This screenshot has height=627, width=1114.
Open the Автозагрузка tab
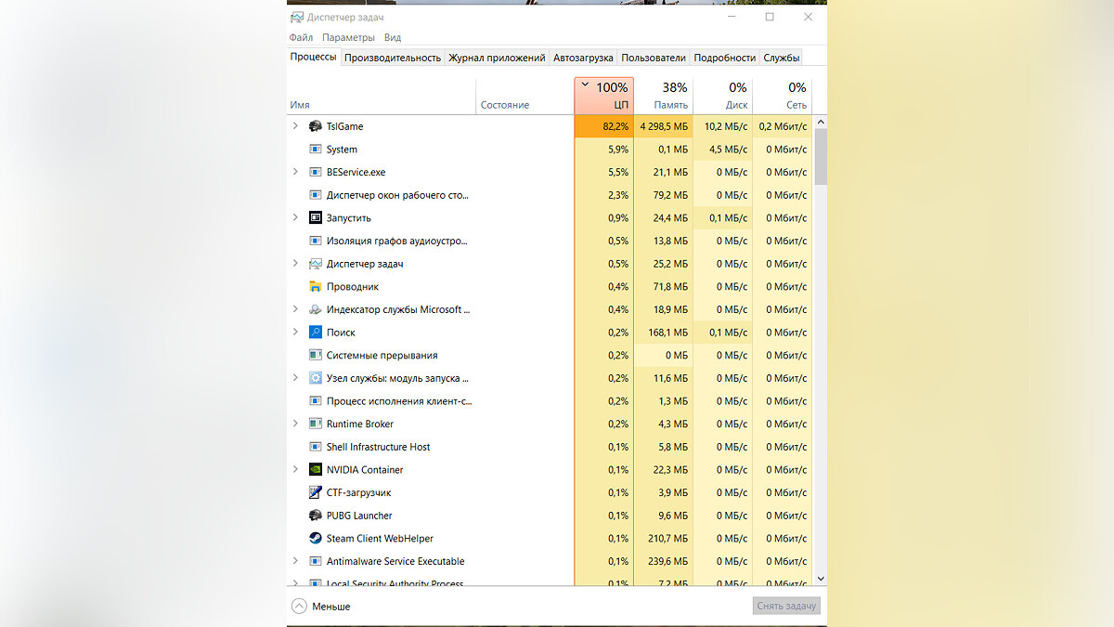point(583,58)
